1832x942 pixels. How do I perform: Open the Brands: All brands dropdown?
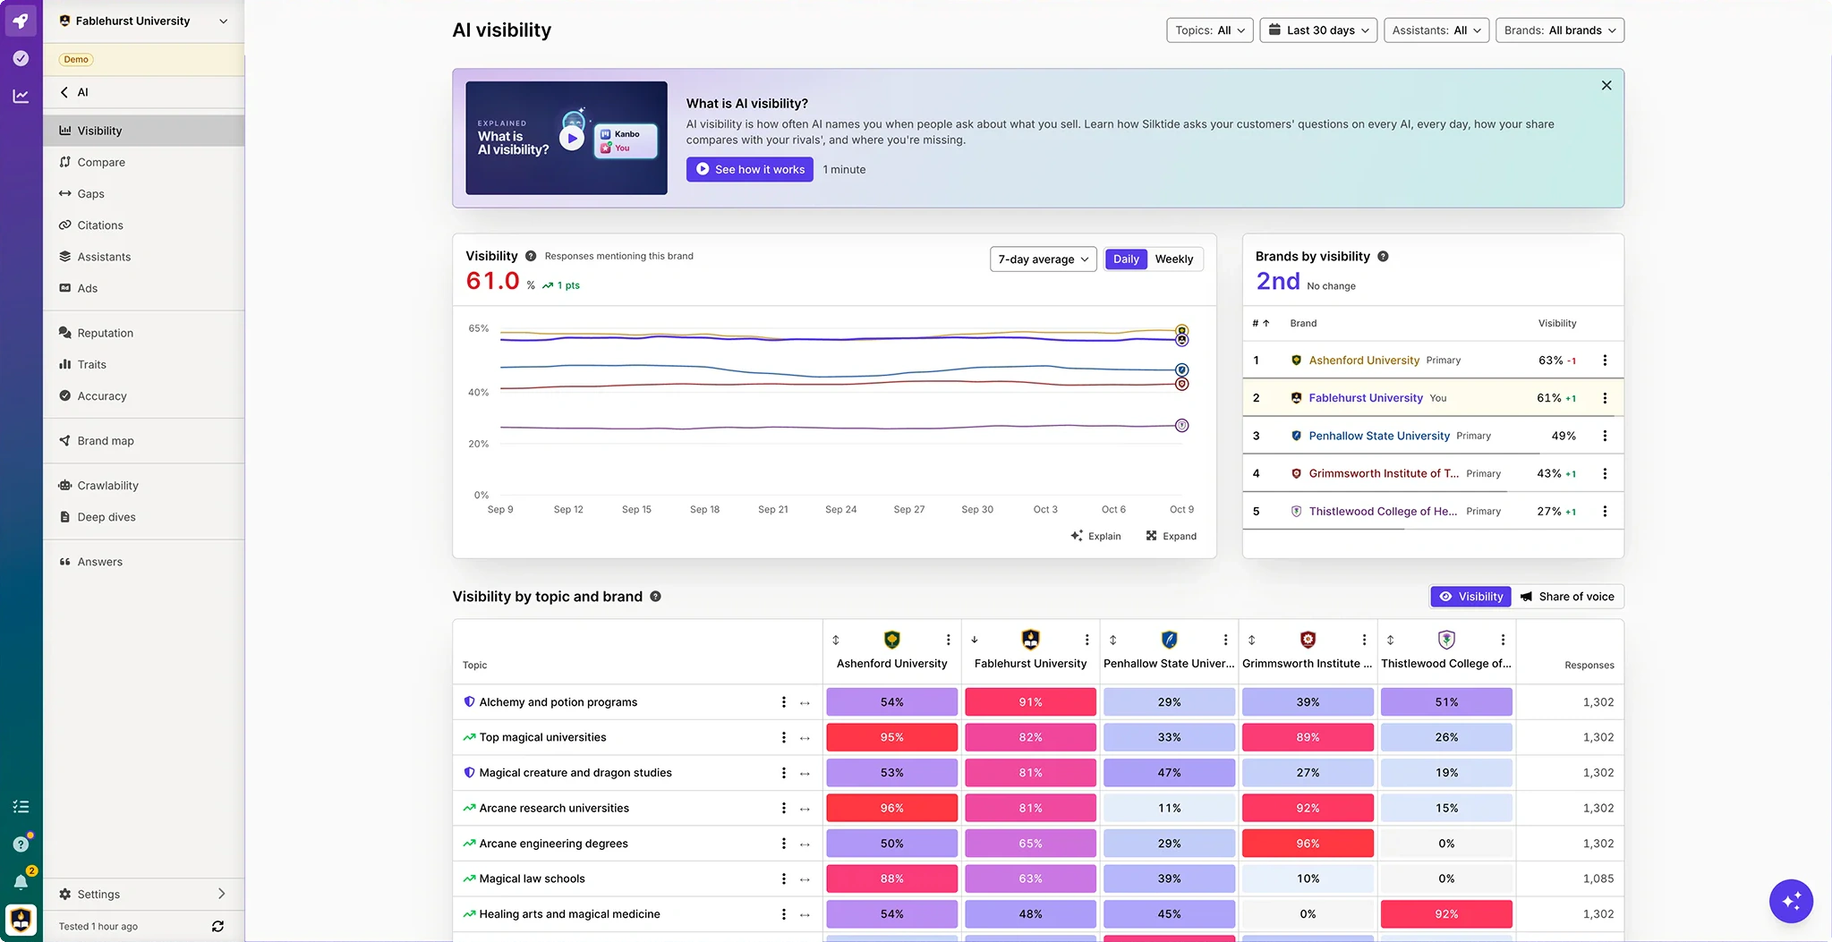[1560, 30]
